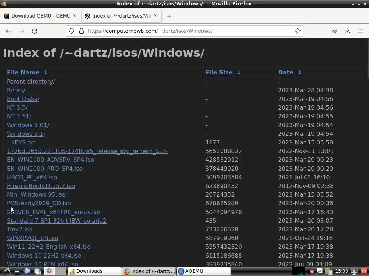The image size is (369, 276).
Task: Switch to the AQEMU taskbar window
Action: click(x=203, y=271)
